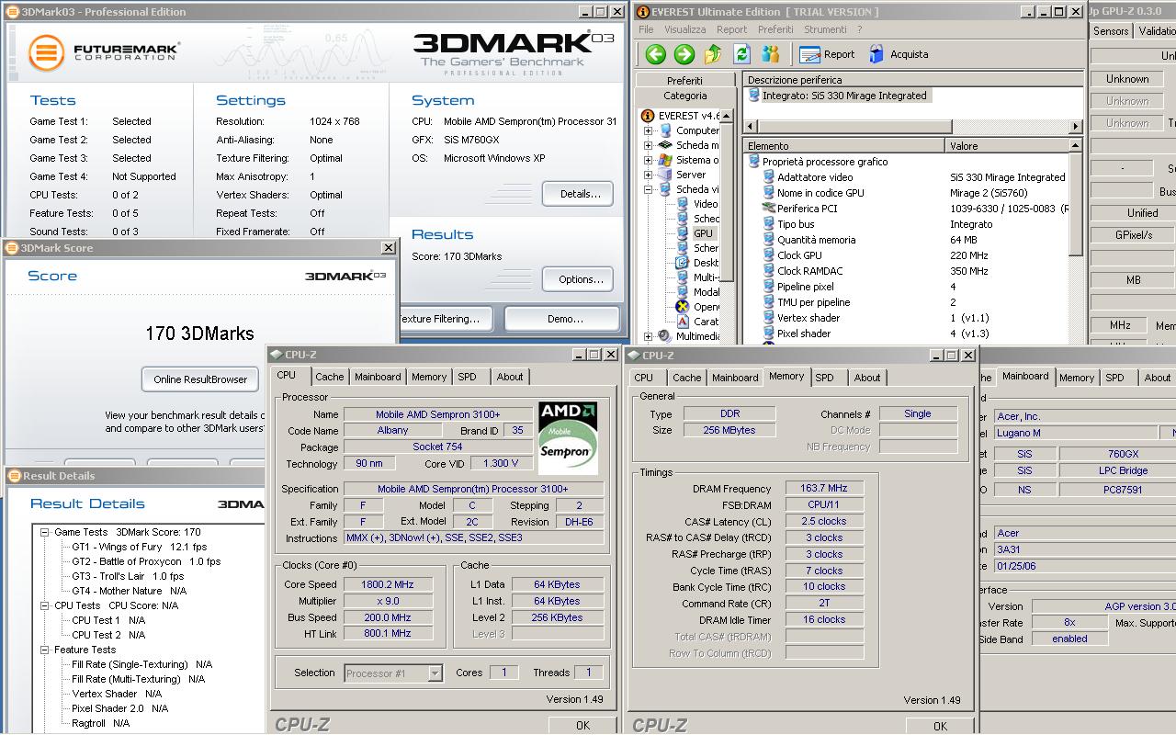Click the Demo... button in 3DMark03

click(563, 319)
